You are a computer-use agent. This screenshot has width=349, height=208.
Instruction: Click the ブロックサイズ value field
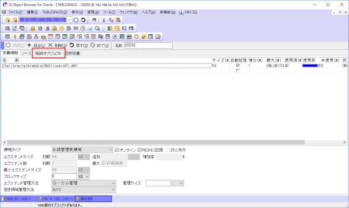click(x=64, y=177)
